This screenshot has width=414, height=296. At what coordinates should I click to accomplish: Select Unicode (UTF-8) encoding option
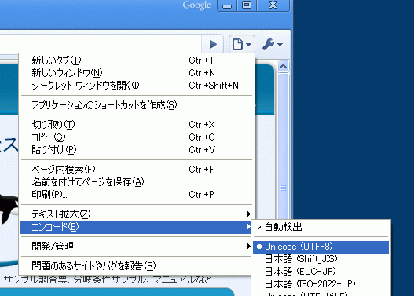click(321, 247)
